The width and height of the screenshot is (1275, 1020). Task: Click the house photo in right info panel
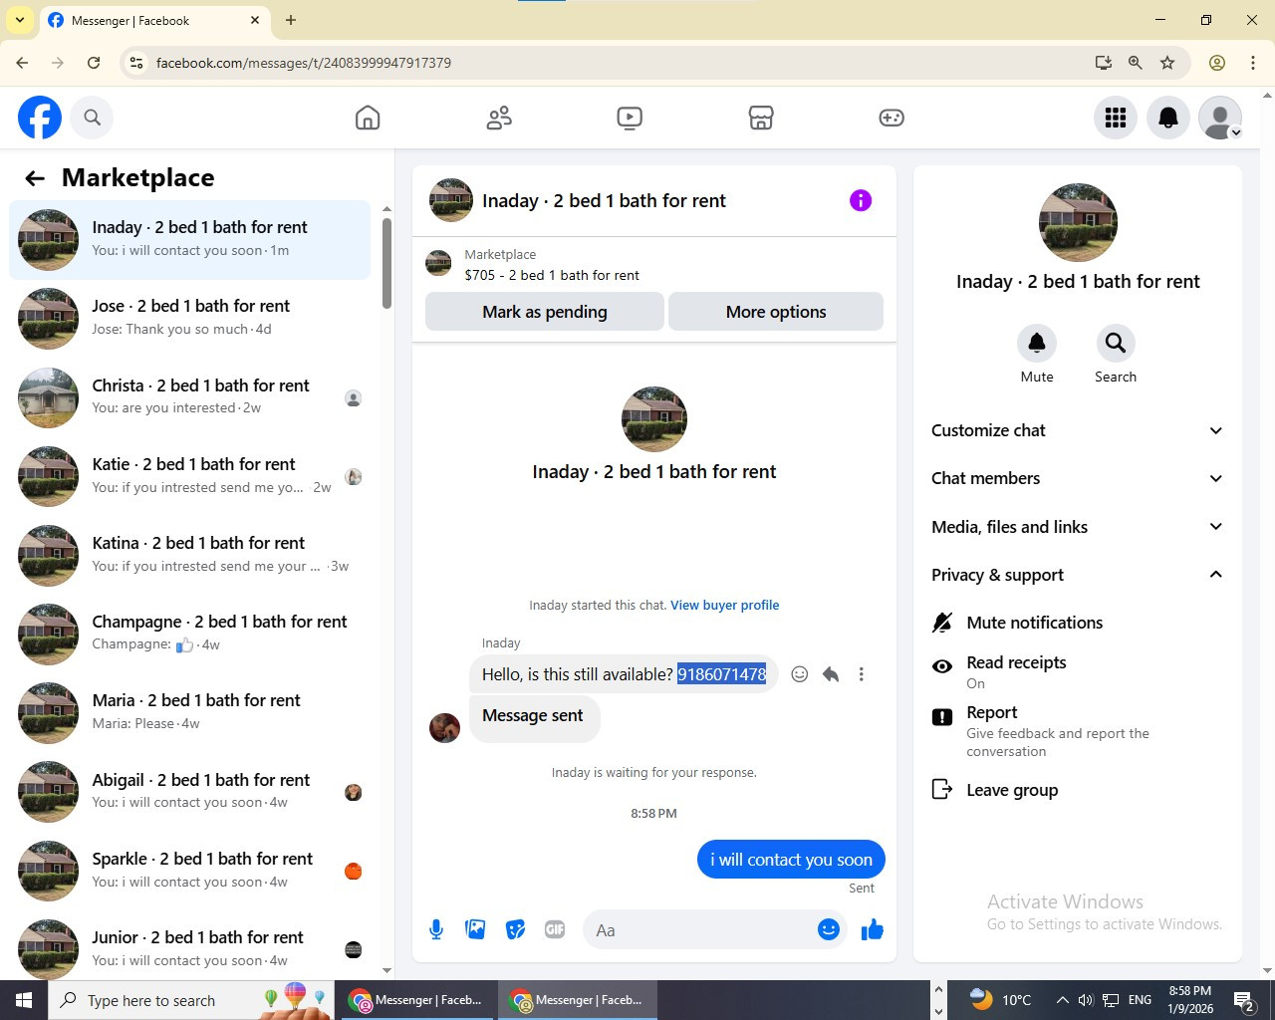click(1078, 223)
